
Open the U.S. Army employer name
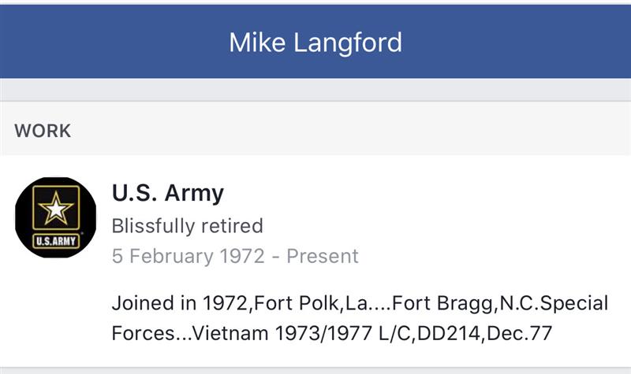(168, 193)
